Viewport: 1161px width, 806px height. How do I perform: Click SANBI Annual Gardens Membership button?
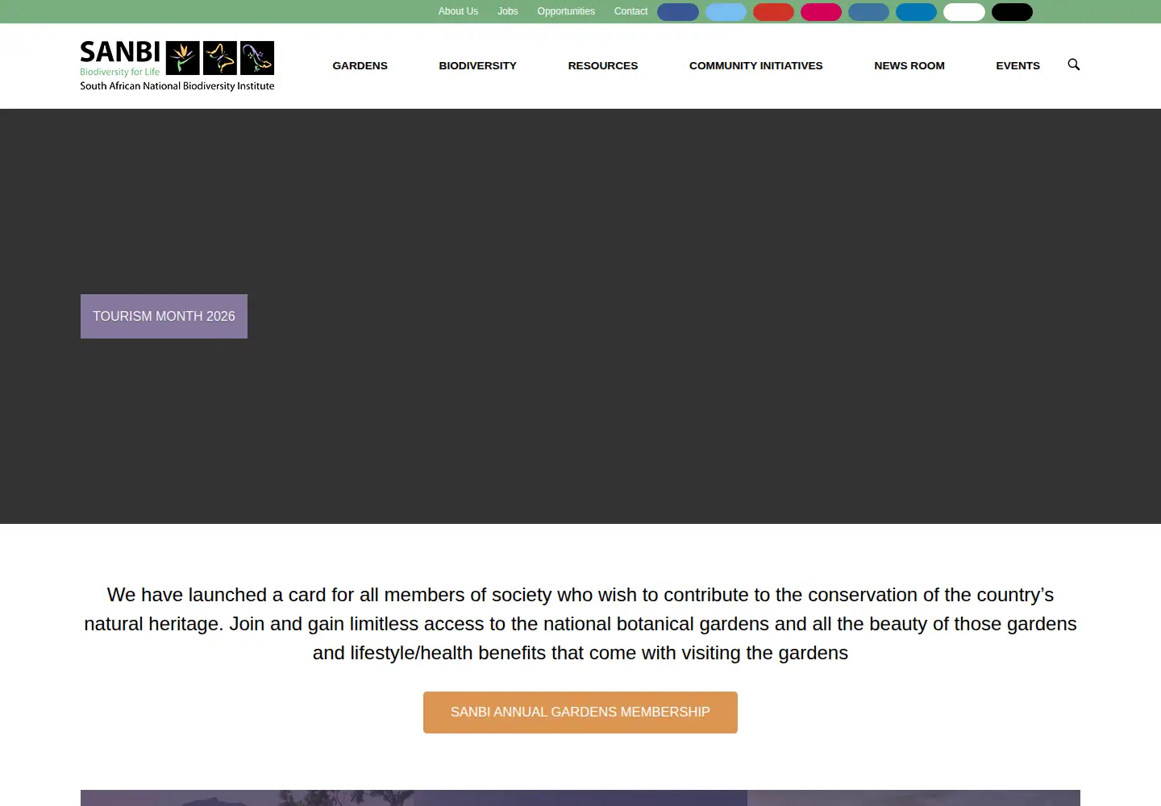point(580,713)
